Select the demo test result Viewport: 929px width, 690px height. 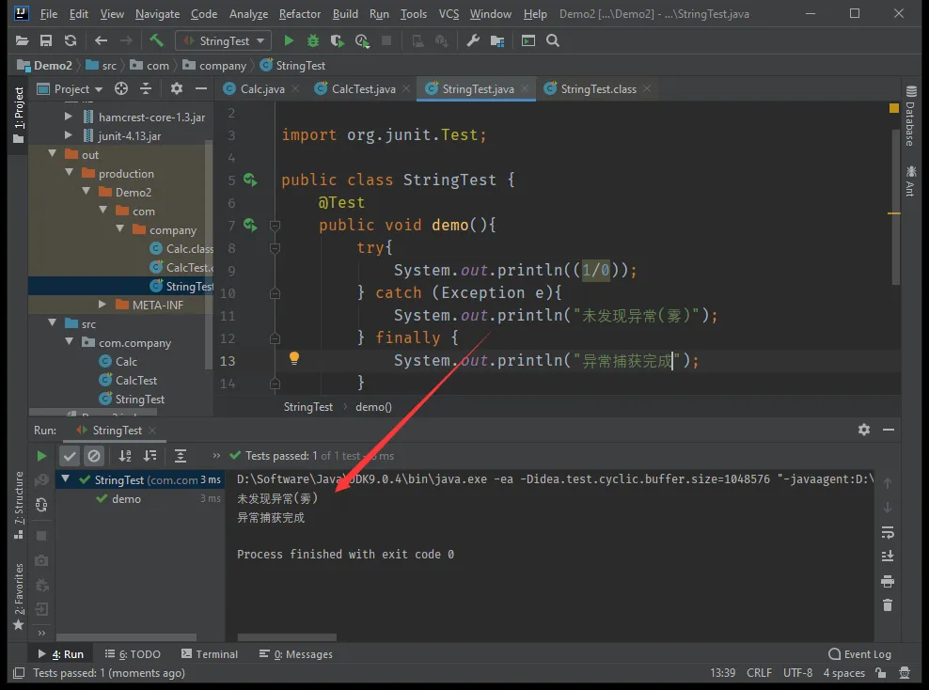(126, 499)
